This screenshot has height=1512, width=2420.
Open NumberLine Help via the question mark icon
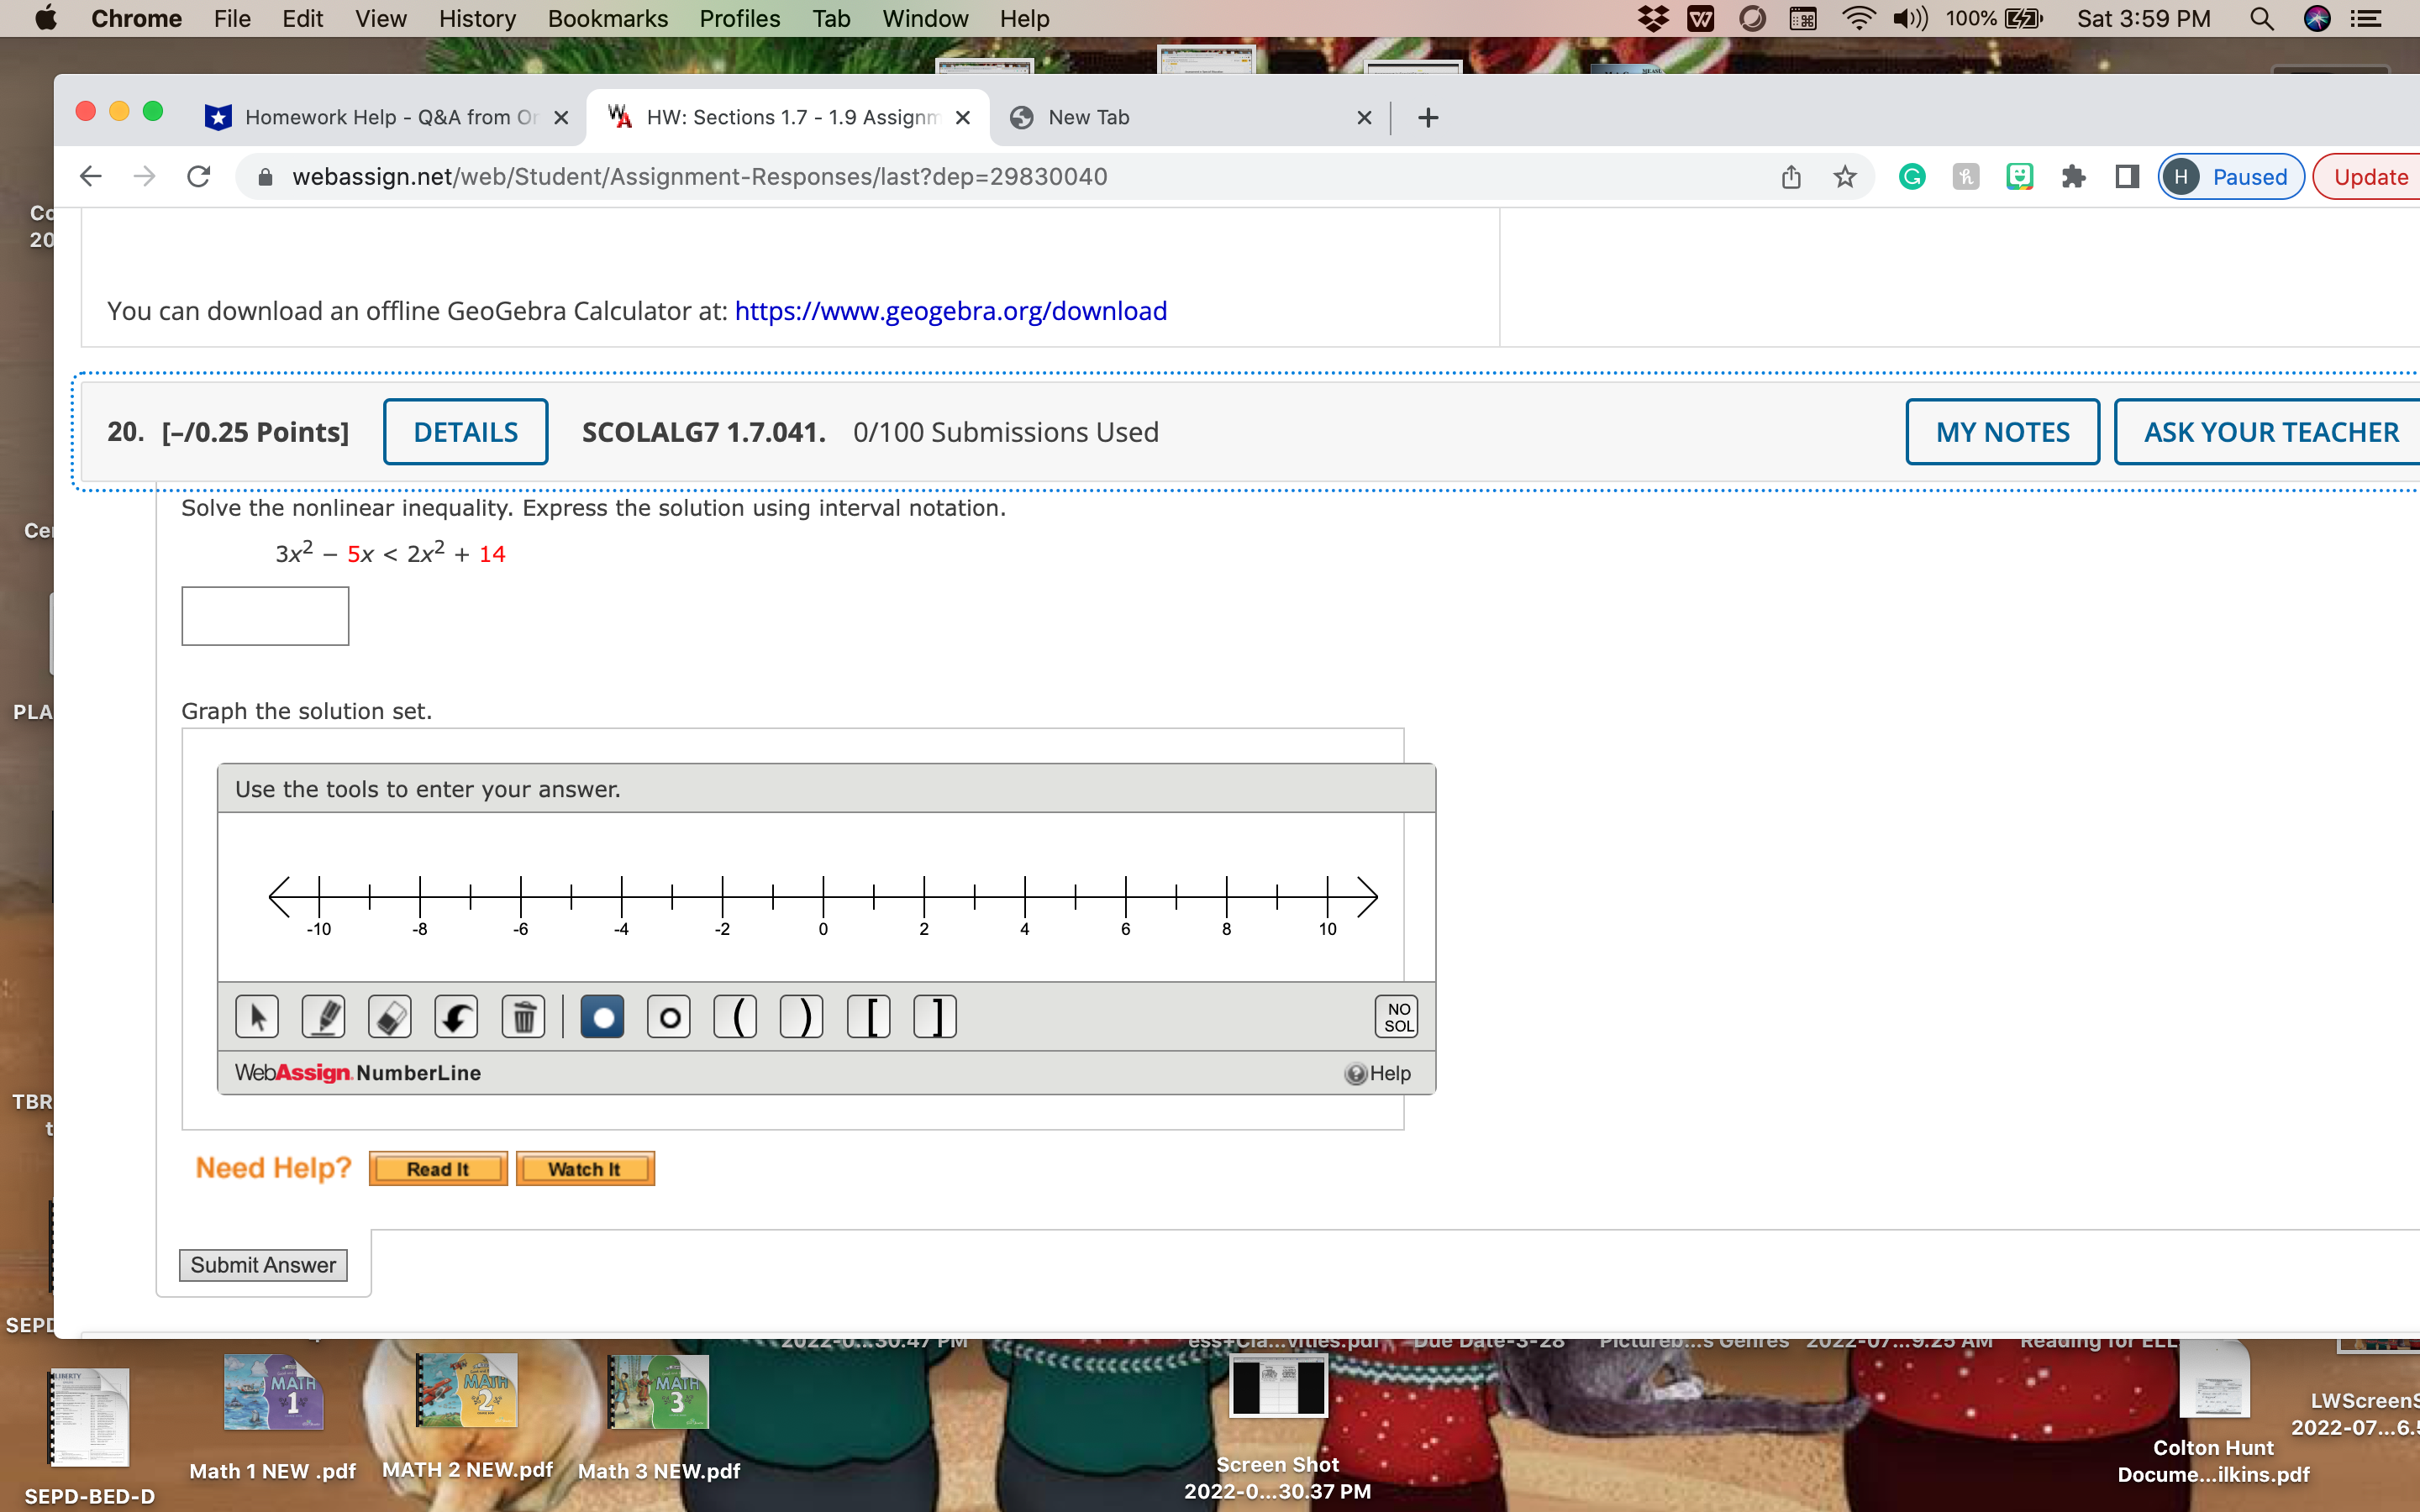pyautogui.click(x=1355, y=1073)
